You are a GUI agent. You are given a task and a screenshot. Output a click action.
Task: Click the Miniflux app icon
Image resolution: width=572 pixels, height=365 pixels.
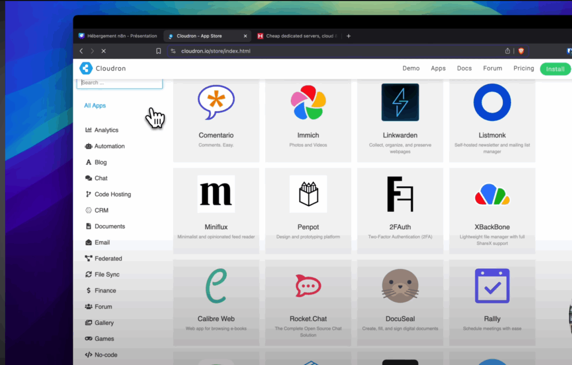[216, 194]
